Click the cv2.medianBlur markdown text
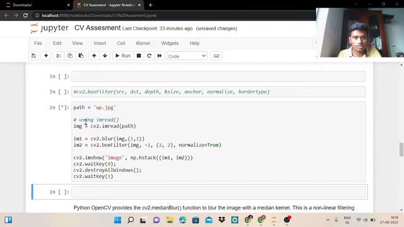The image size is (404, 227). (214, 207)
